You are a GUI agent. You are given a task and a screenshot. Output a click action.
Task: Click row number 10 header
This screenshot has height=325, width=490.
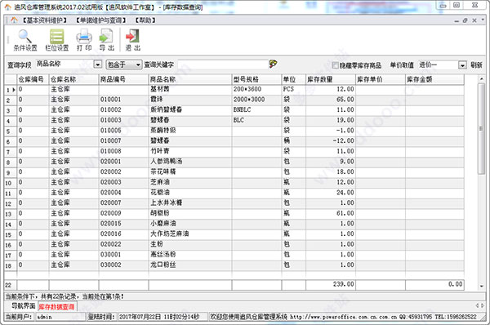click(x=11, y=183)
